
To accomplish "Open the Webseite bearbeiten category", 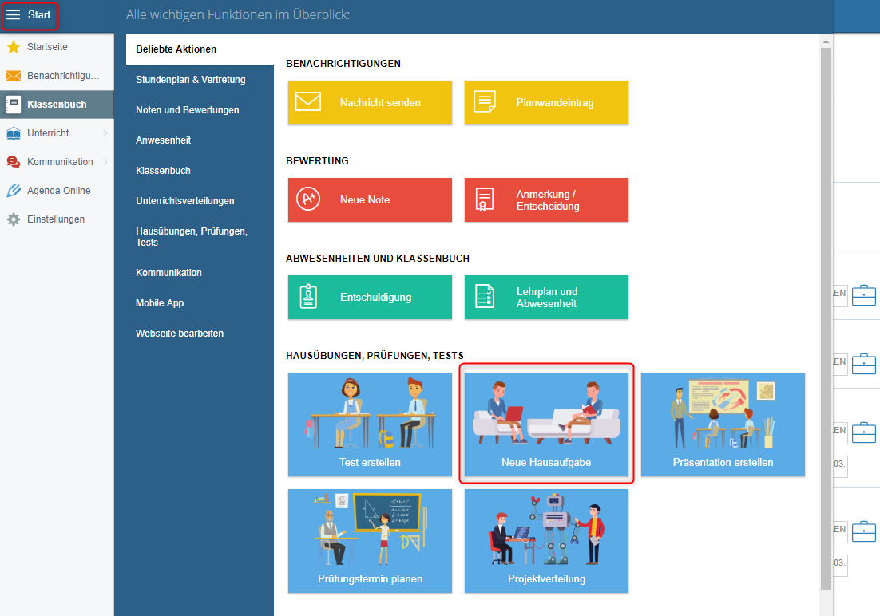I will pyautogui.click(x=180, y=334).
